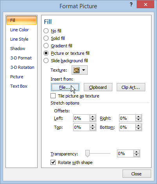Increase Transparency value with up arrow
157x184 pixels.
coord(137,152)
